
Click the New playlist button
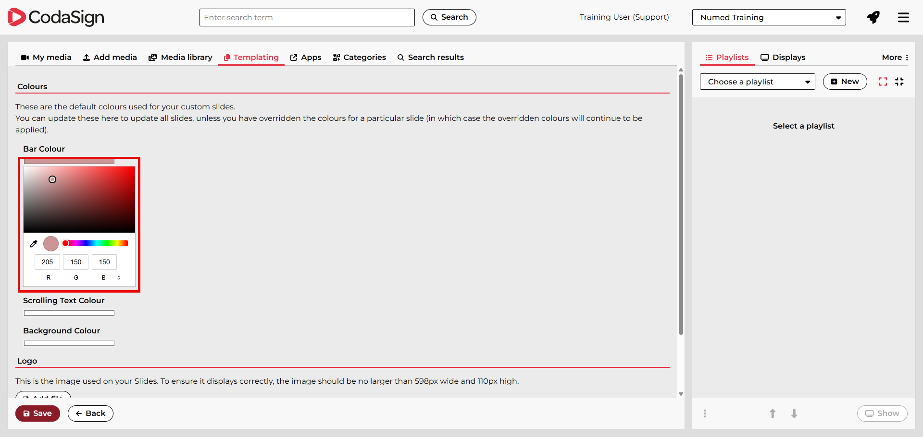pyautogui.click(x=845, y=82)
